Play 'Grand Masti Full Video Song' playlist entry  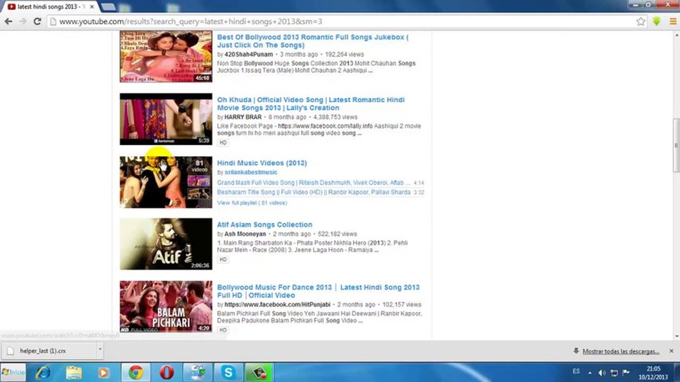coord(314,183)
